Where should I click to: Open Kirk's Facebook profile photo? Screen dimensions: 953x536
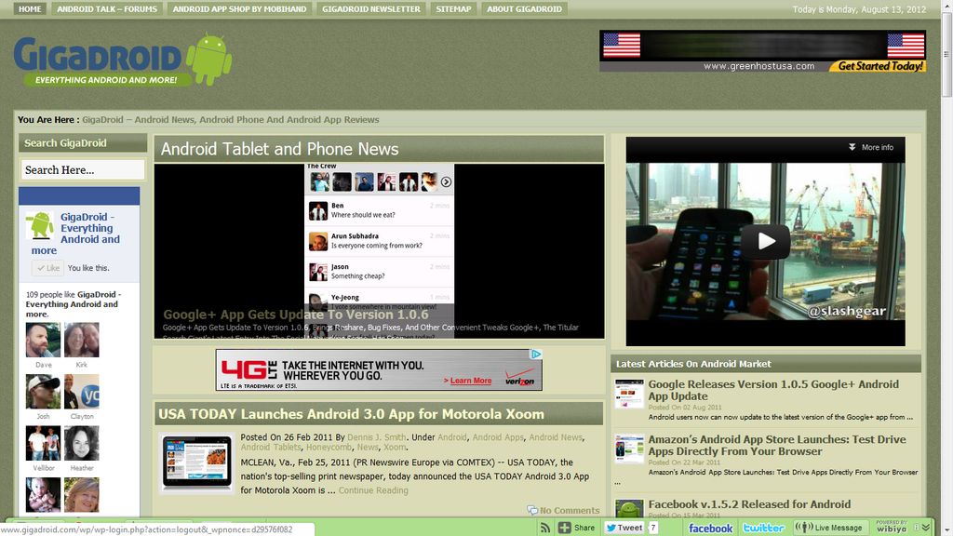(x=82, y=340)
